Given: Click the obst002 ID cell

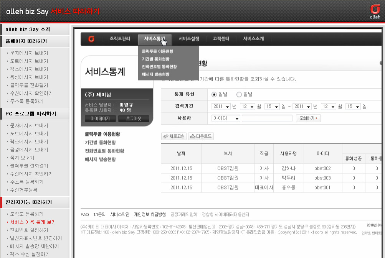Looking at the screenshot, I should (323, 168).
